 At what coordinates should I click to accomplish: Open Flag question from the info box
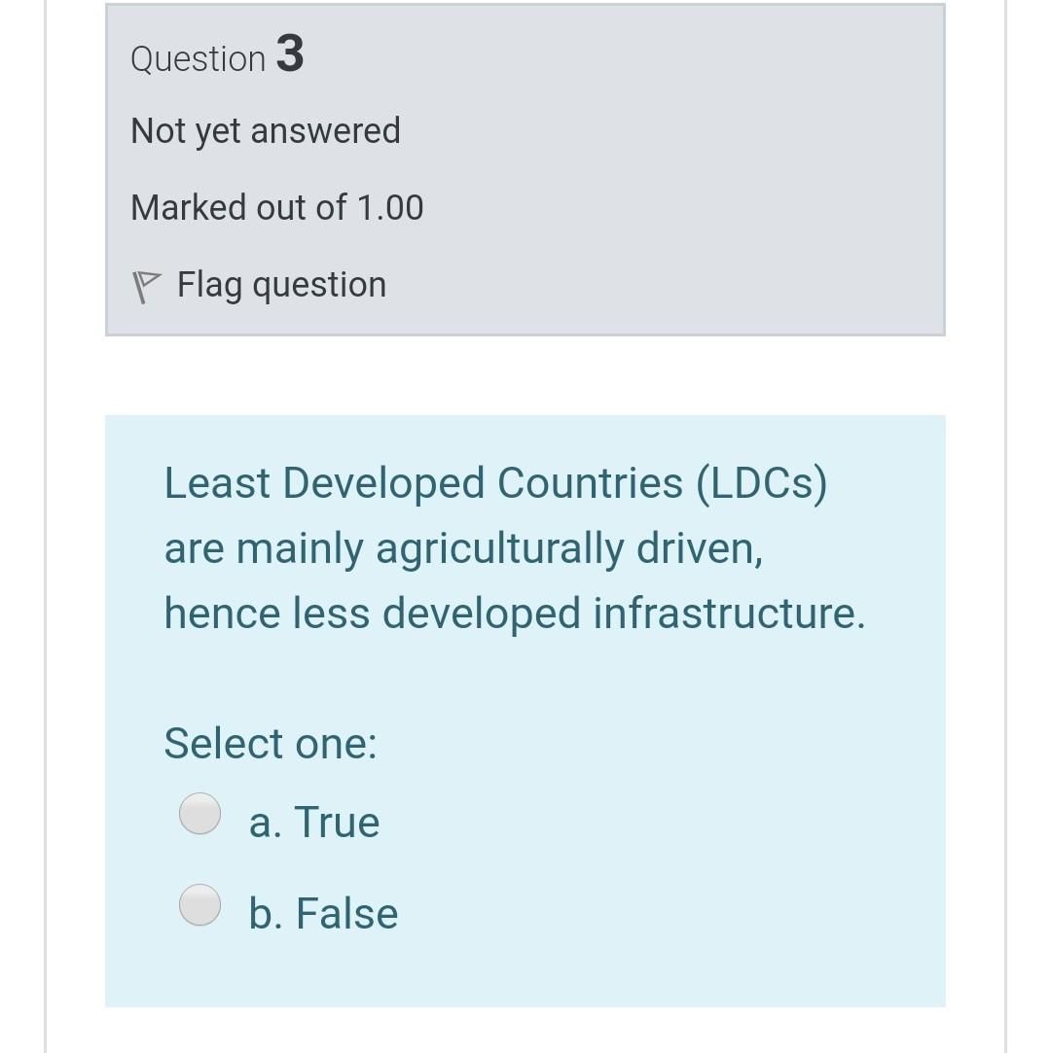click(281, 284)
